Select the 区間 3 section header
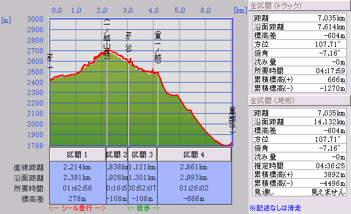This screenshot has width=351, height=214. pyautogui.click(x=142, y=155)
